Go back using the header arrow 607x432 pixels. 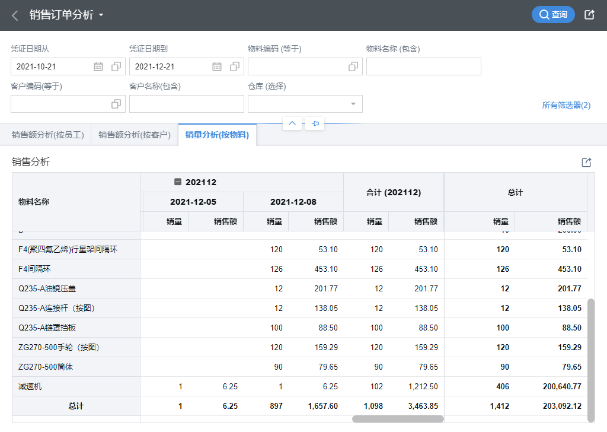[15, 15]
